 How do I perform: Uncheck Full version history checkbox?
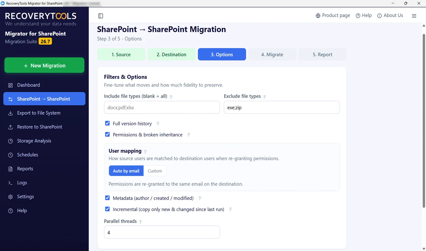(x=107, y=123)
